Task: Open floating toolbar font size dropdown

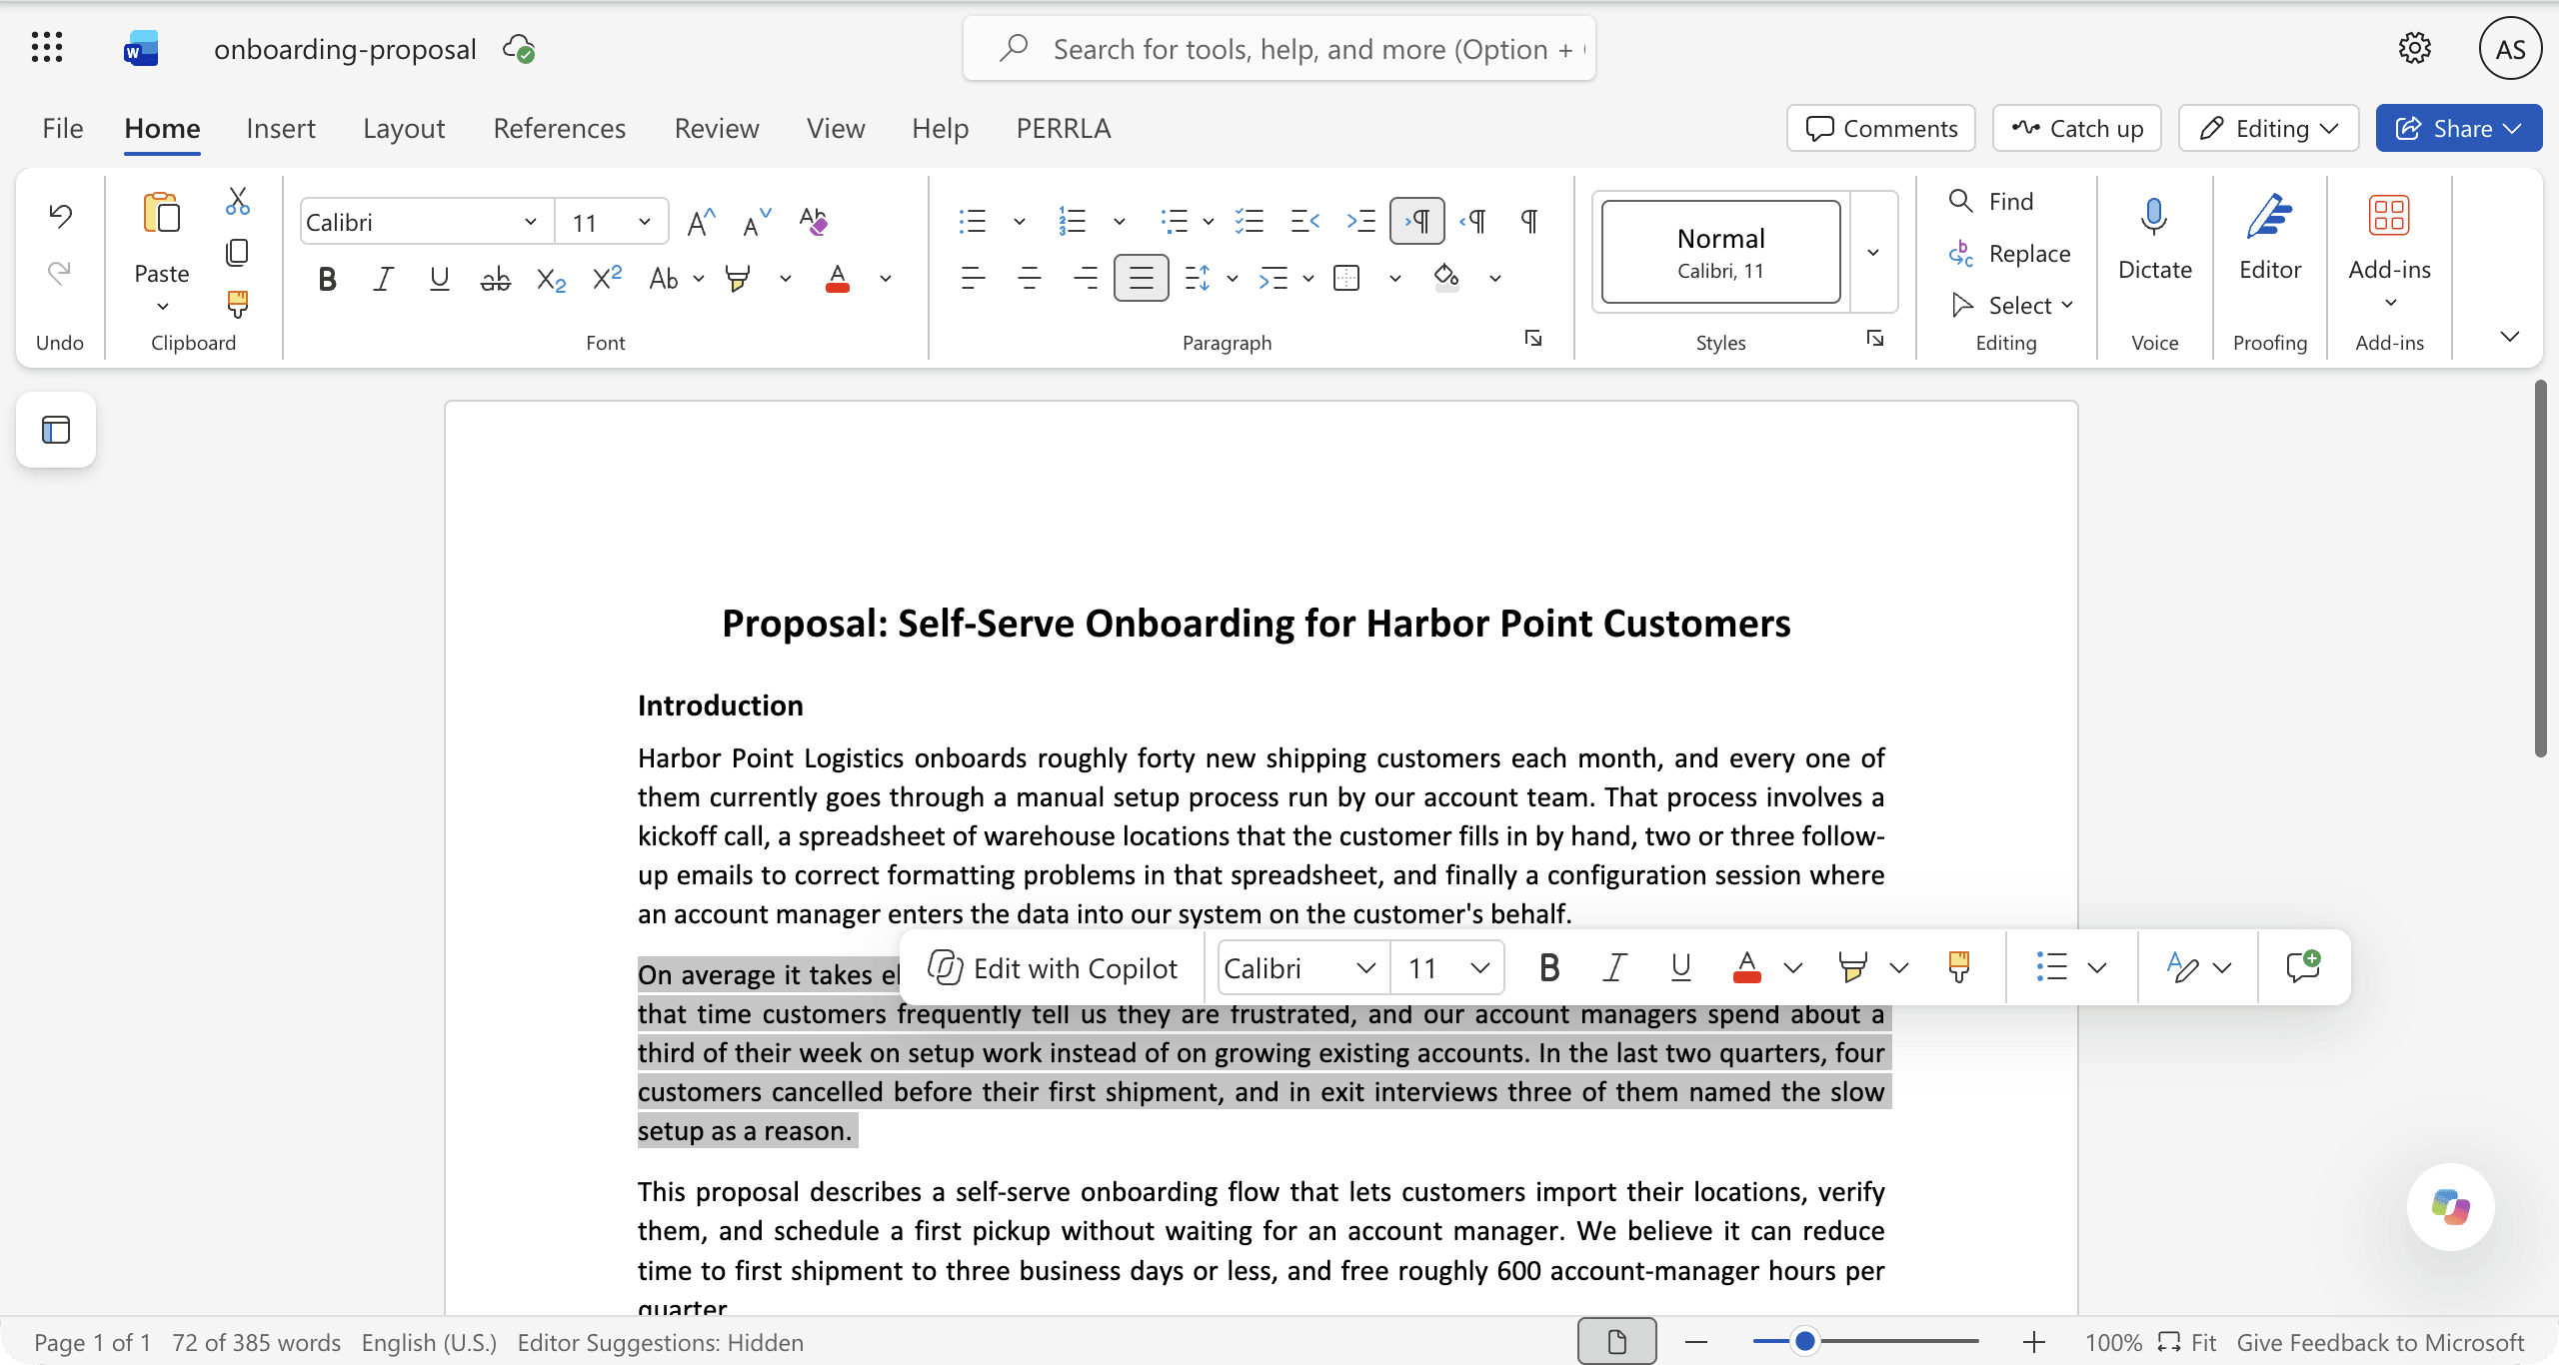Action: [1480, 967]
